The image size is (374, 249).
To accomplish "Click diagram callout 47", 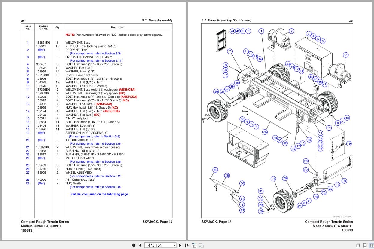I will point(324,85).
